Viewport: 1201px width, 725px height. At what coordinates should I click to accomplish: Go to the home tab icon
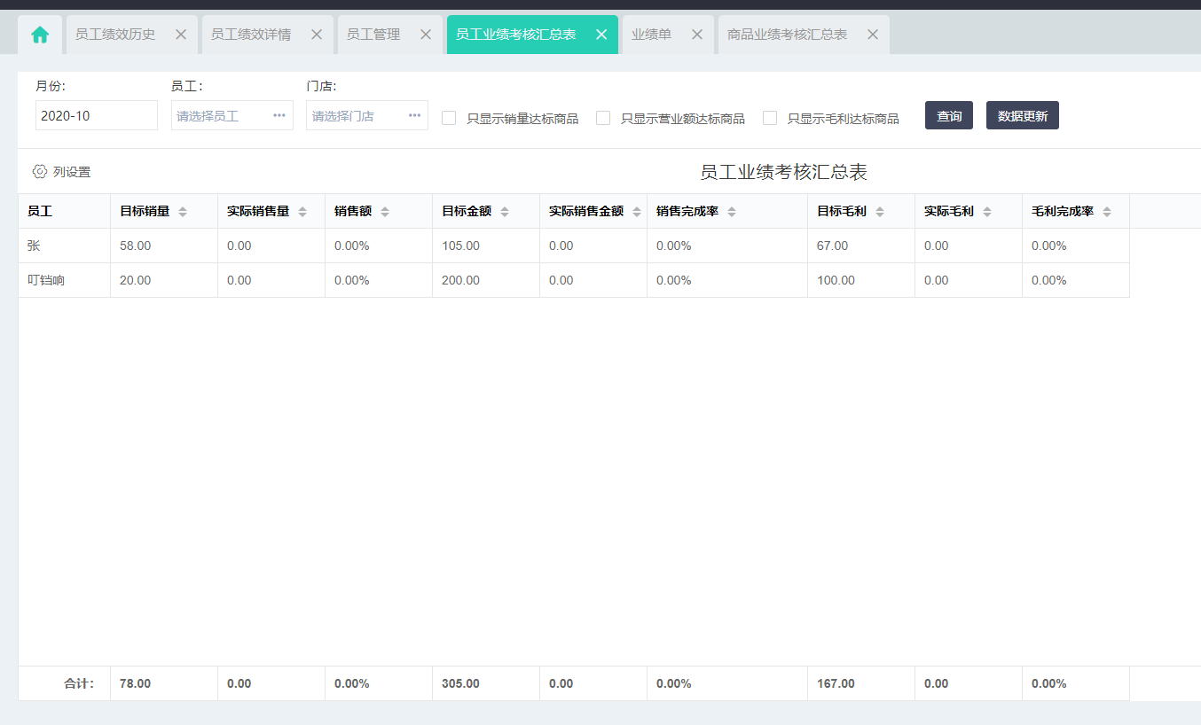click(x=40, y=35)
